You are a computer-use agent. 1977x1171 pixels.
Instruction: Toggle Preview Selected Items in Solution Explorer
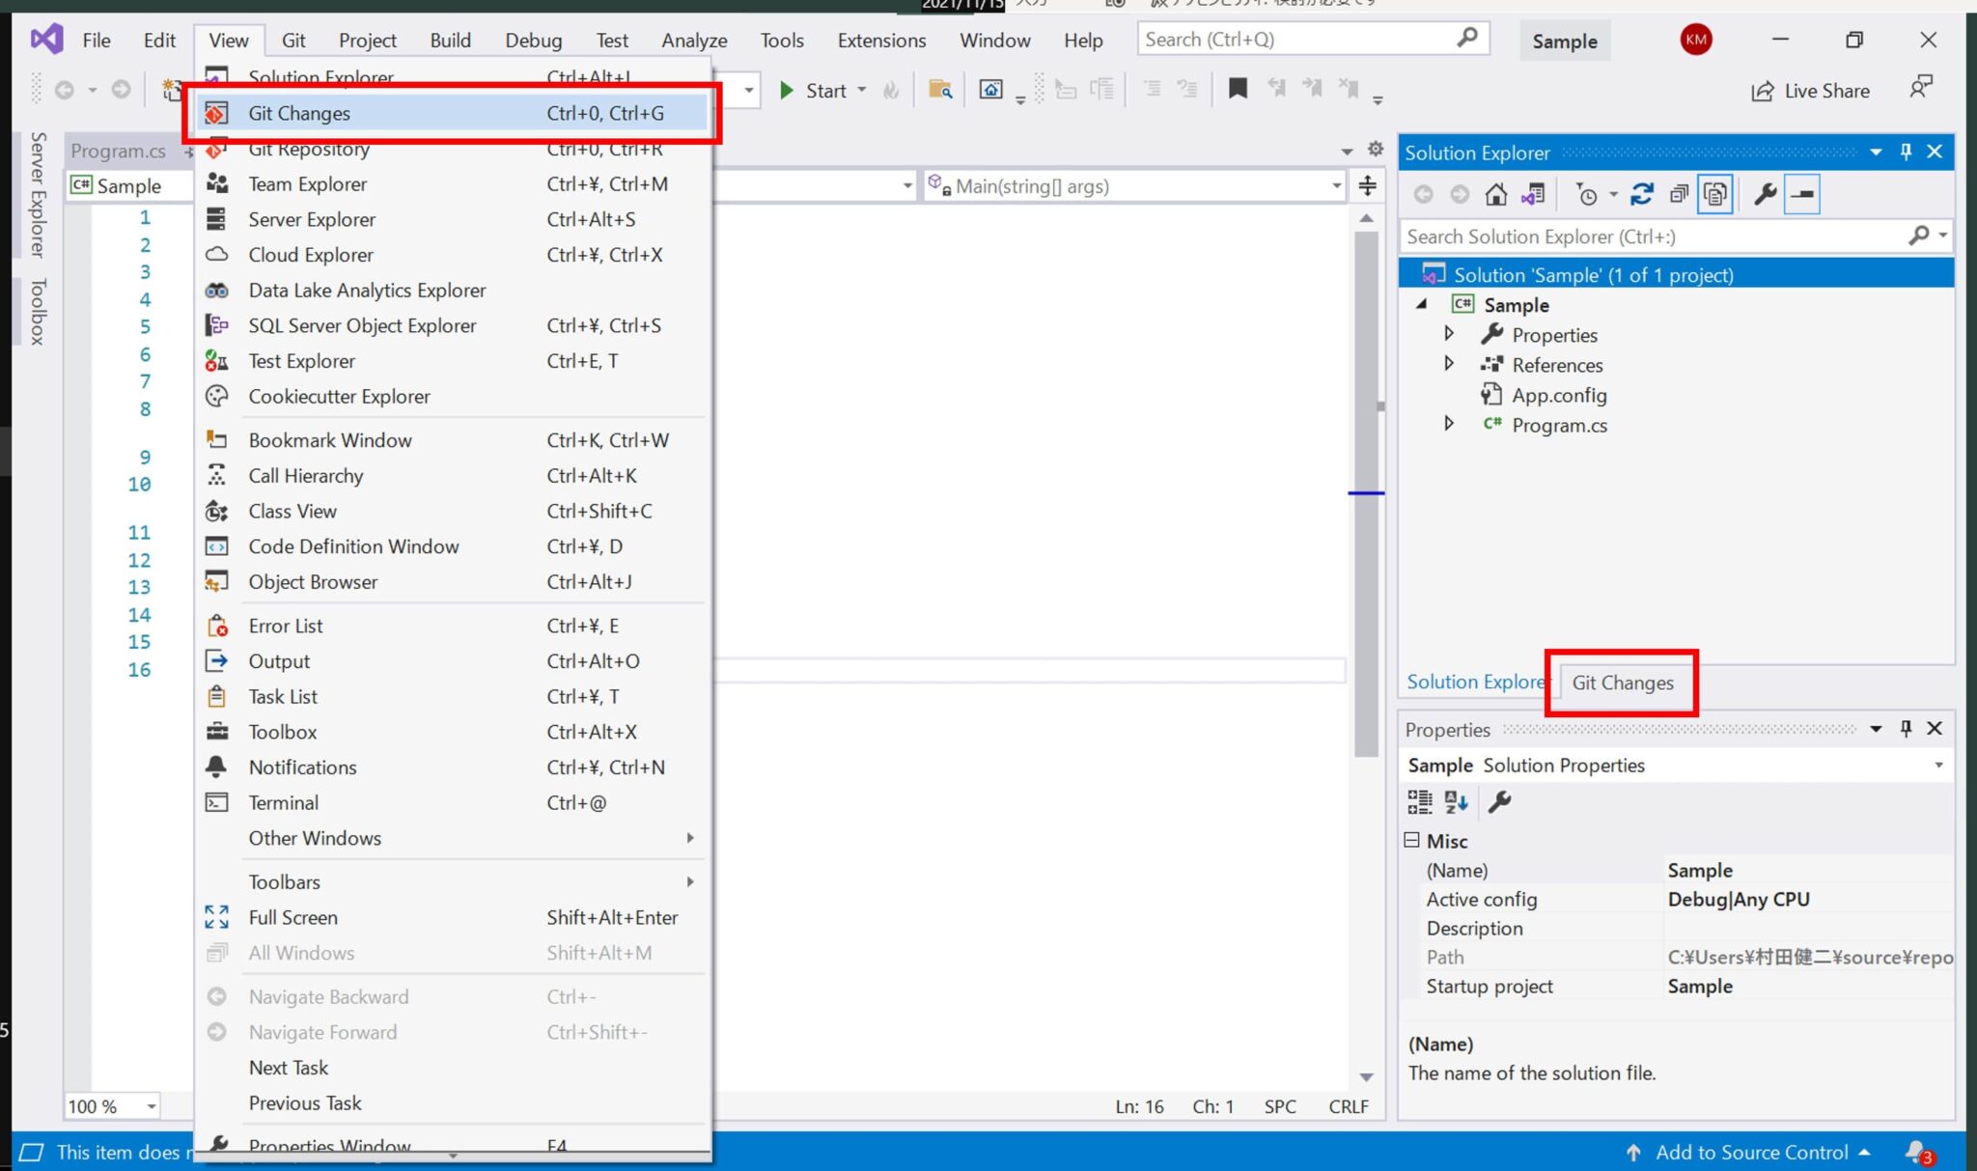[1715, 193]
